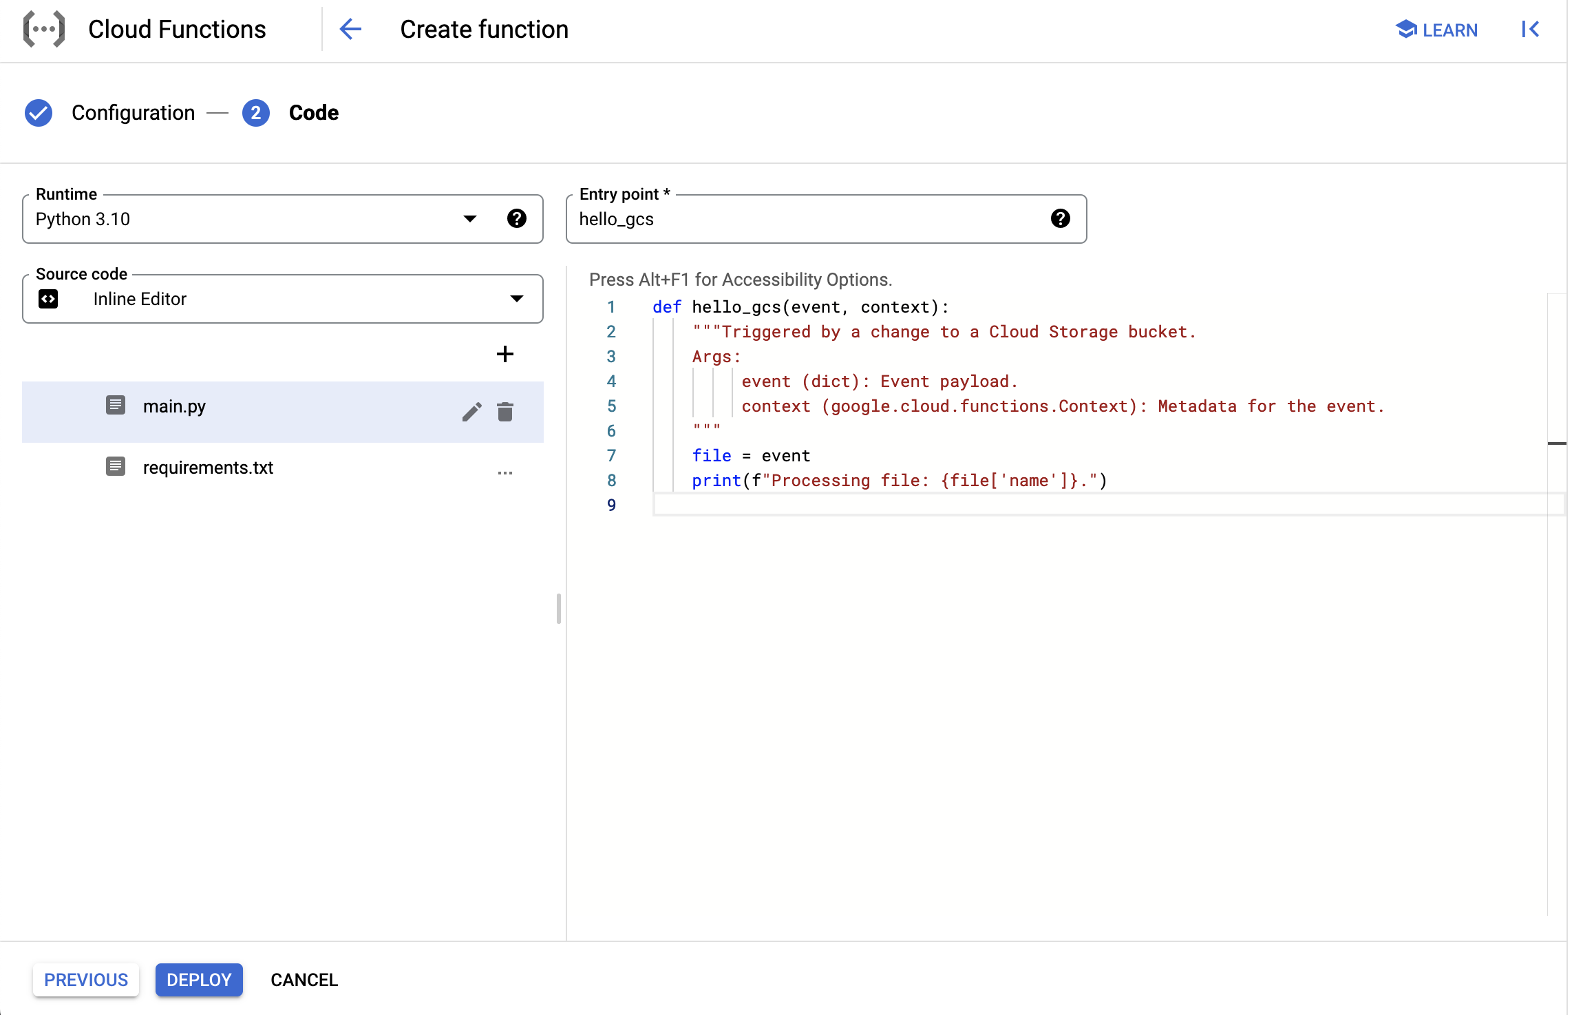
Task: Select the main.py file
Action: (175, 406)
